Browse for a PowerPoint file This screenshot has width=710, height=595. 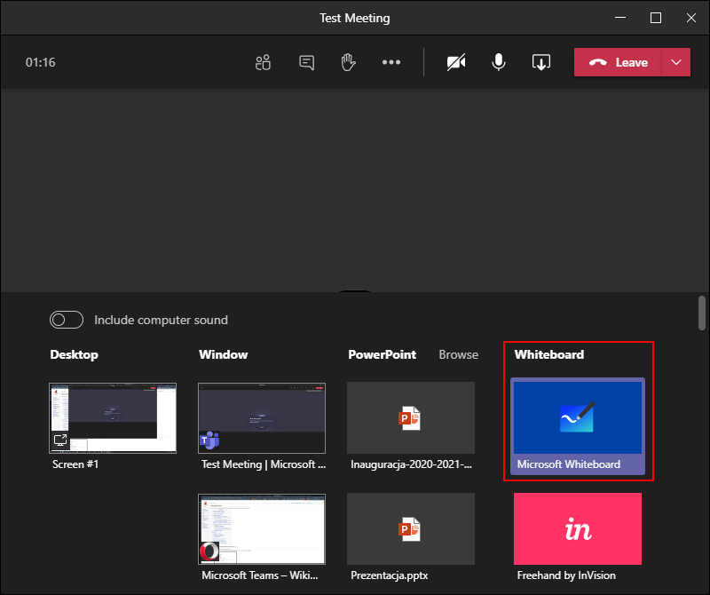pyautogui.click(x=458, y=354)
